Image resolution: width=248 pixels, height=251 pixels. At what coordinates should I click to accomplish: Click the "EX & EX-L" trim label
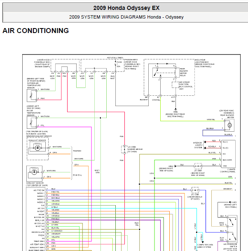[x=77, y=175]
